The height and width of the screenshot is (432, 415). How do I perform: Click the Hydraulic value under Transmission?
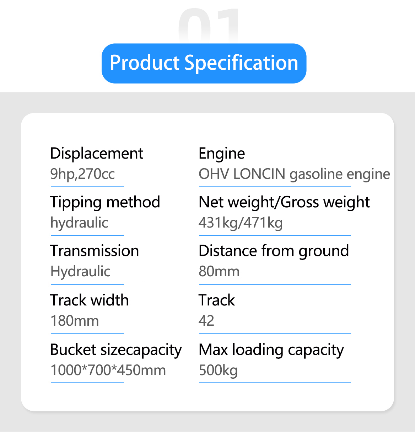coord(80,272)
